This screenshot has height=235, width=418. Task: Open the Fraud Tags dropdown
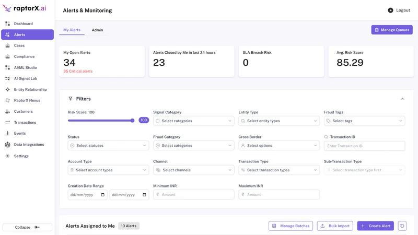coord(364,121)
